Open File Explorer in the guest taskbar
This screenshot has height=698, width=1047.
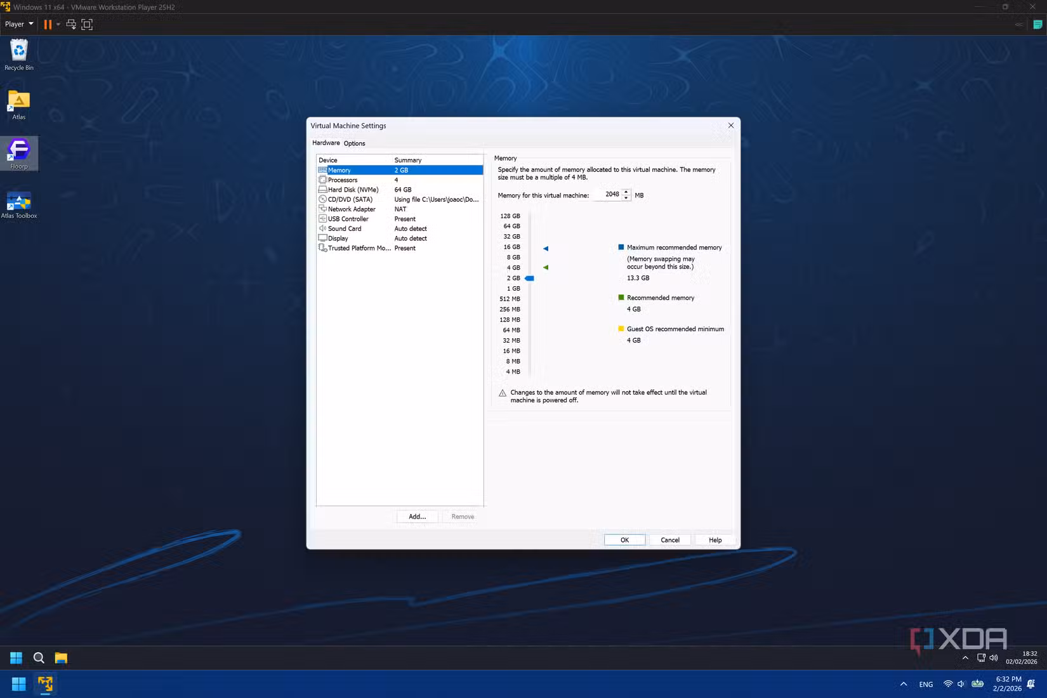tap(61, 658)
